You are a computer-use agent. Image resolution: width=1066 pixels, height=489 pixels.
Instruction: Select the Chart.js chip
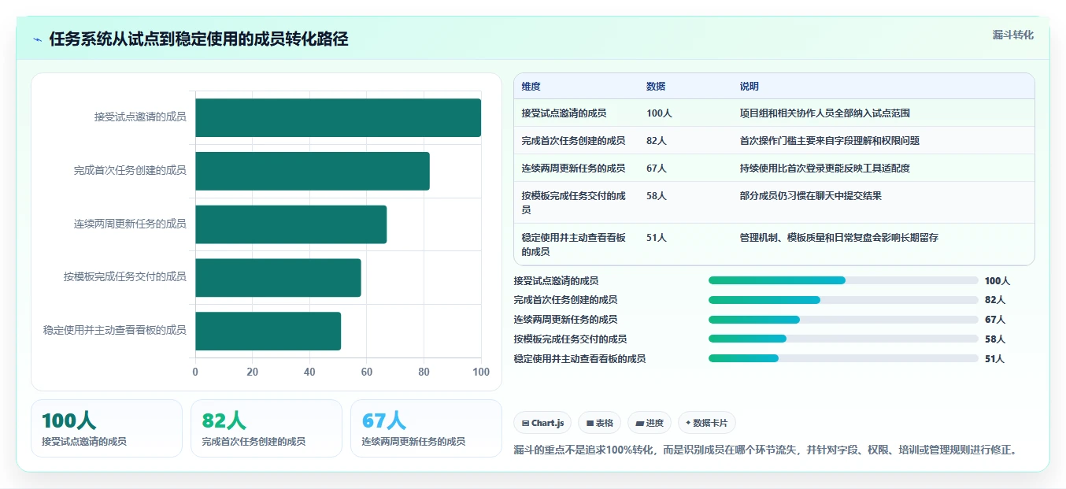[543, 423]
